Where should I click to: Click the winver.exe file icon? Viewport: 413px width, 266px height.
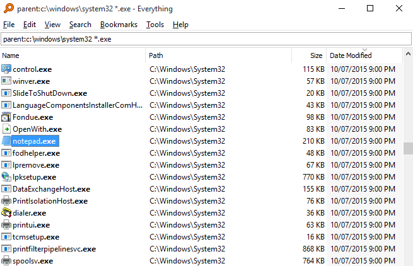(6, 81)
